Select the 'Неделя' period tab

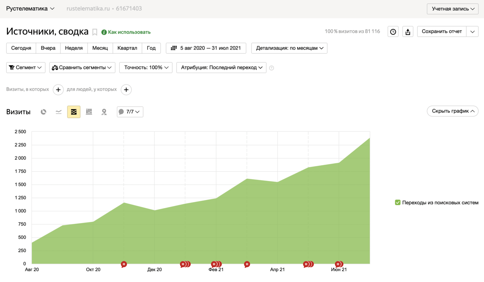74,48
